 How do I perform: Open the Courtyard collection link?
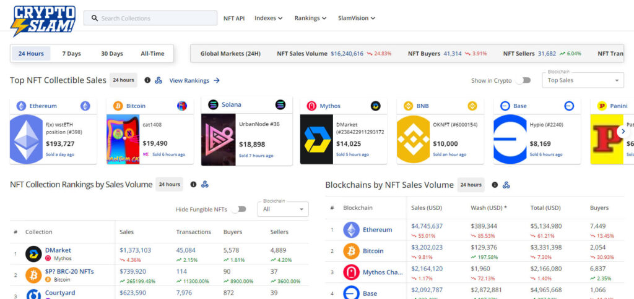60,293
